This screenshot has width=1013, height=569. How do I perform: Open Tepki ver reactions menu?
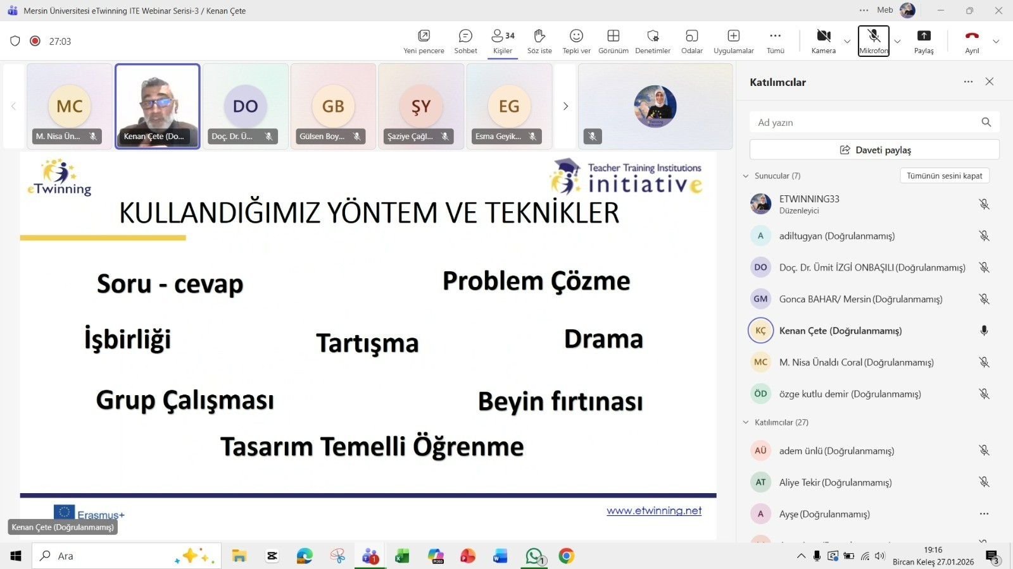[x=576, y=41]
